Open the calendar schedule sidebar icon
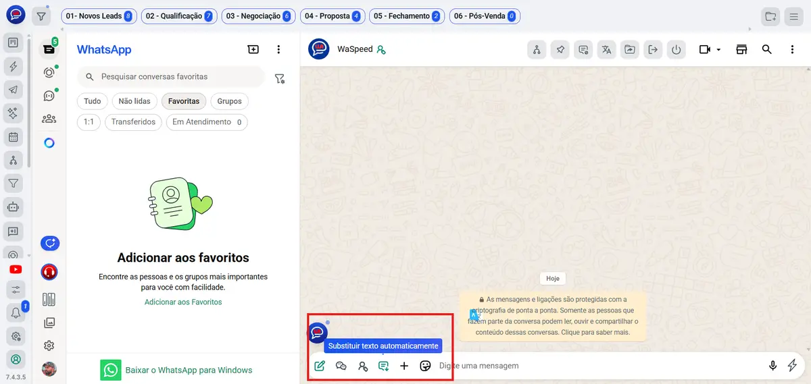The height and width of the screenshot is (384, 811). 13,137
